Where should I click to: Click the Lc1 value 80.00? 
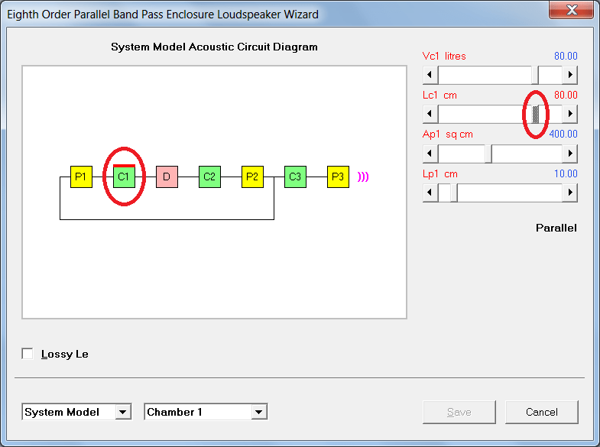pyautogui.click(x=566, y=96)
